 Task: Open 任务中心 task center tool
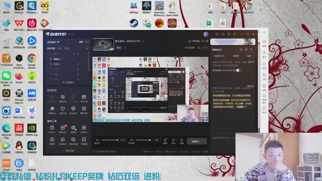[x=52, y=129]
